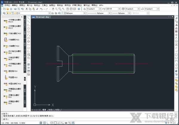Toggle Ortho mode in status bar

pos(48,123)
